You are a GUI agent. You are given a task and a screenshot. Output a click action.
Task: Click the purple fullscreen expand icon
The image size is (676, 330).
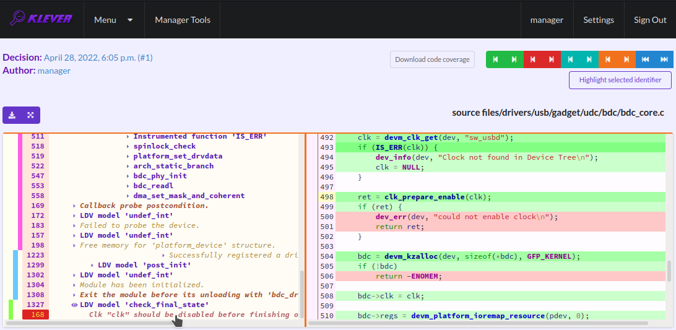(30, 115)
